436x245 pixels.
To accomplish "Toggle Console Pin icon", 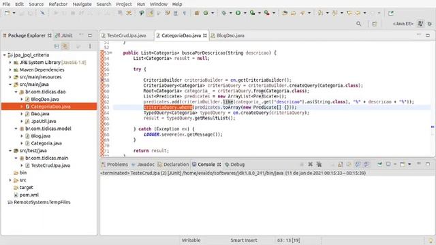I will click(x=379, y=165).
